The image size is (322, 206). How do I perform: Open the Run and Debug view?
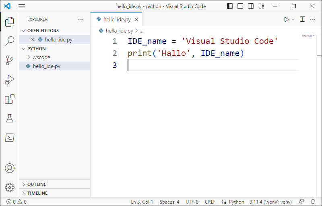pyautogui.click(x=9, y=80)
